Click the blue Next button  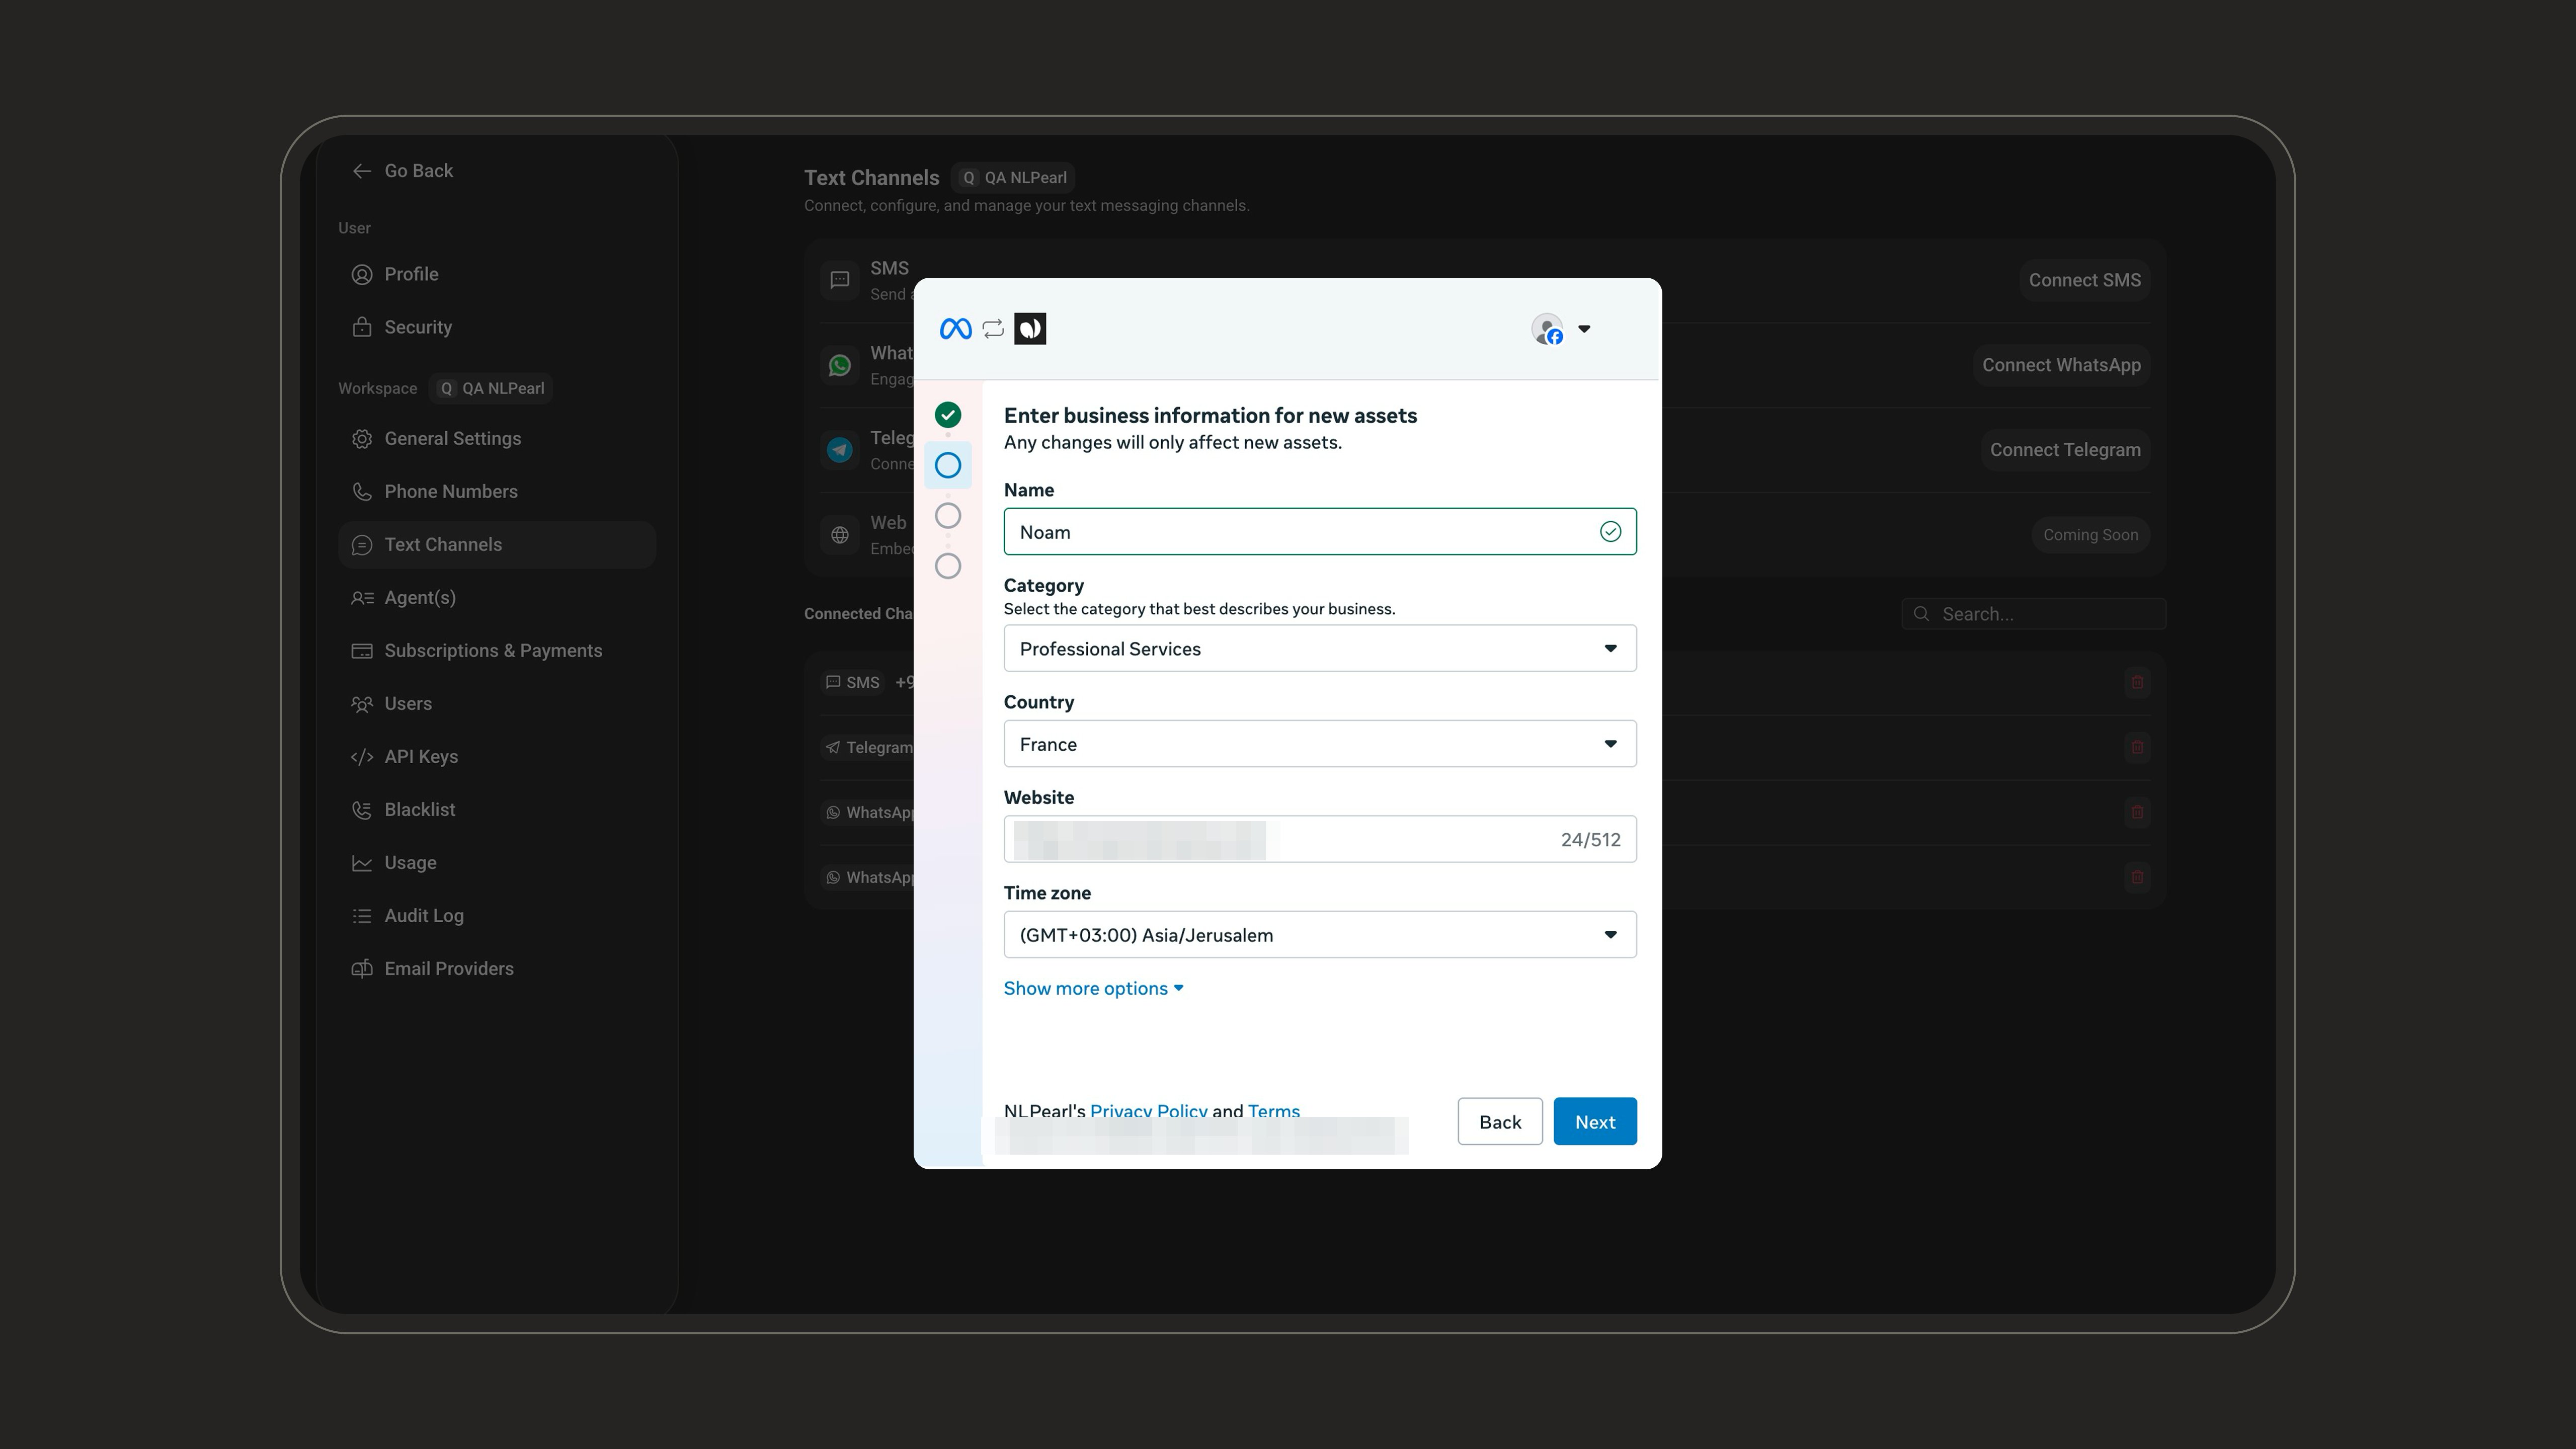point(1595,1122)
